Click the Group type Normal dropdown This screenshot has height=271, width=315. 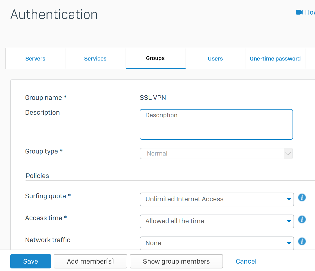pyautogui.click(x=216, y=154)
